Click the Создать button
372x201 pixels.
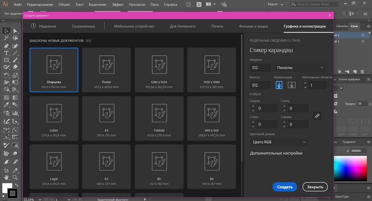coord(285,187)
